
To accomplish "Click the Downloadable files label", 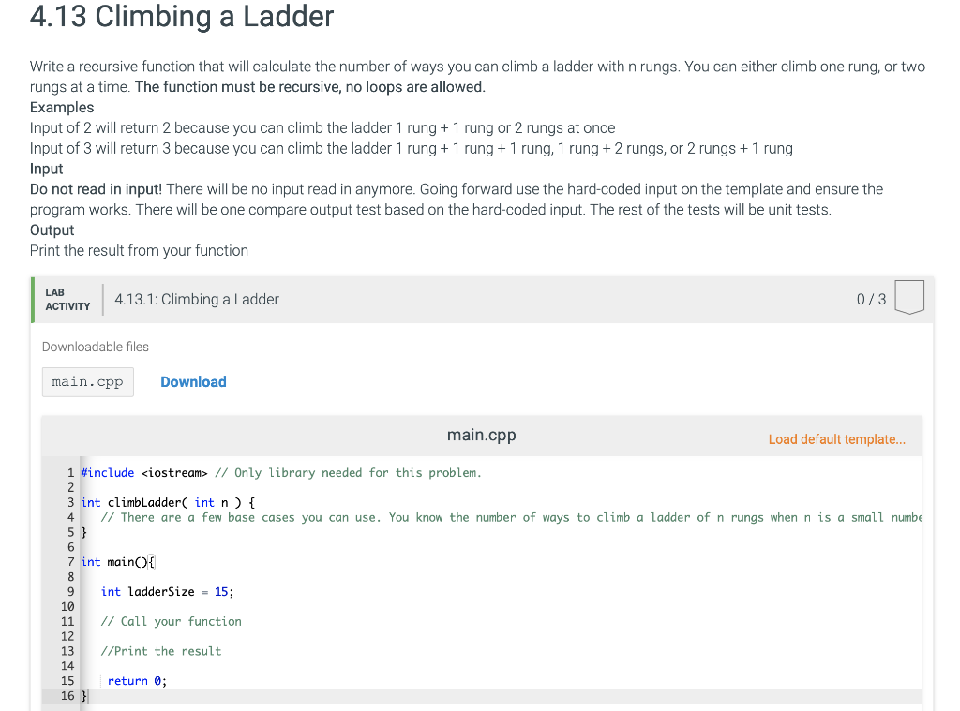I will (95, 347).
